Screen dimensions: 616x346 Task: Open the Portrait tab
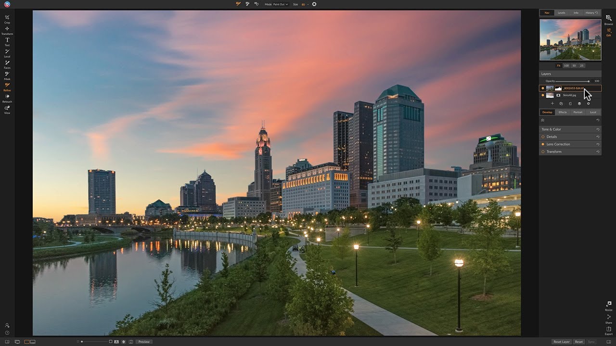click(578, 112)
